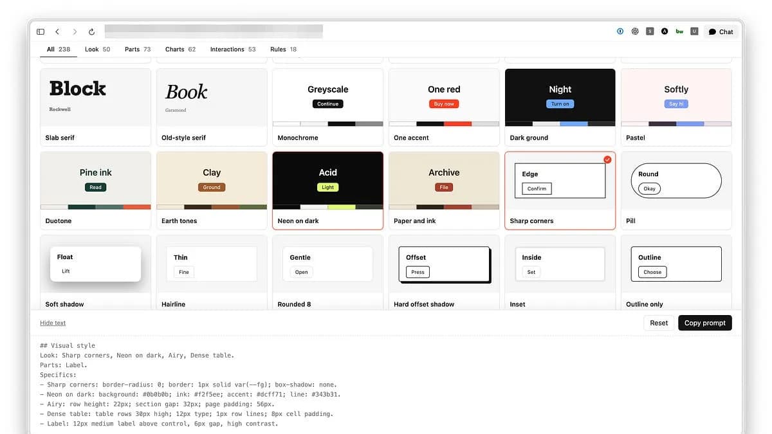This screenshot has height=434, width=772.
Task: Click the green bw extension icon
Action: click(679, 31)
